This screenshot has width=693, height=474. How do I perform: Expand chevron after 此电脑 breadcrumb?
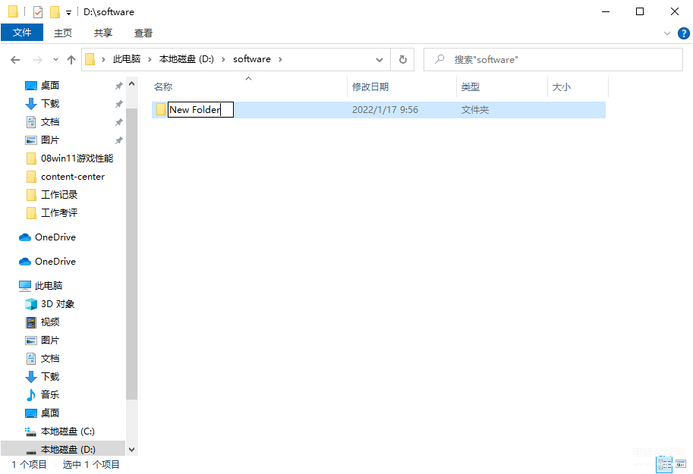pyautogui.click(x=150, y=60)
